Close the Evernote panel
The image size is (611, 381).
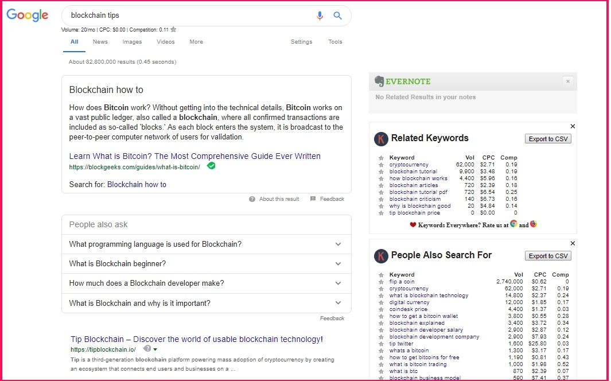point(568,81)
